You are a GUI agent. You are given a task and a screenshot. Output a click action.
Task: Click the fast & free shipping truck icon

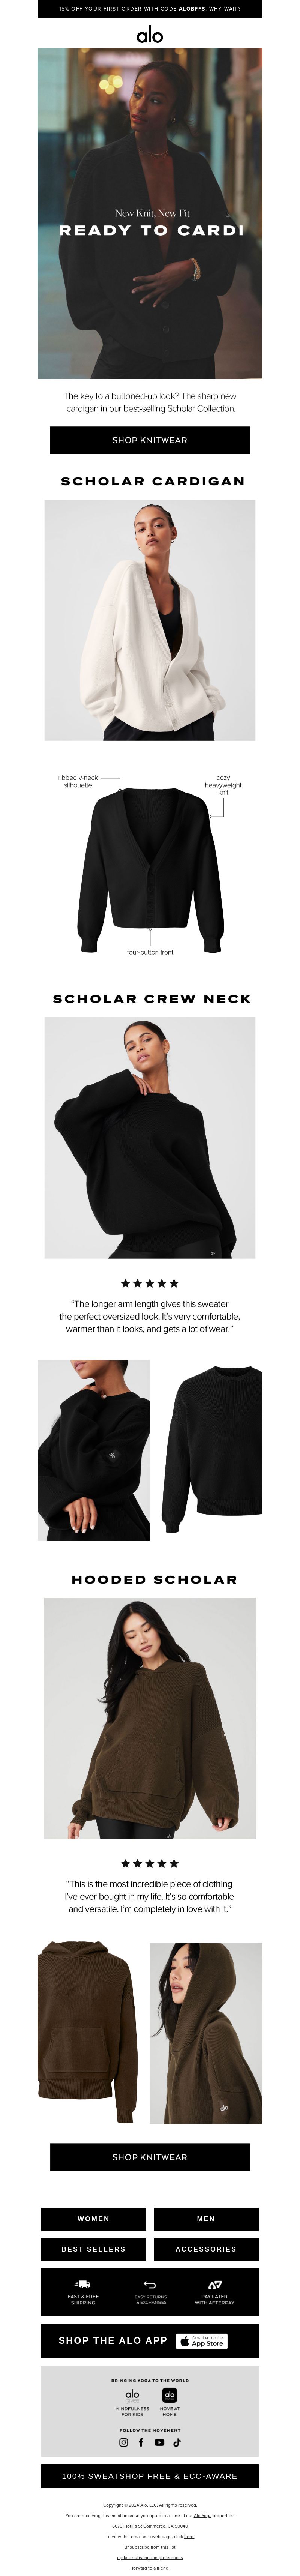coord(83,2284)
